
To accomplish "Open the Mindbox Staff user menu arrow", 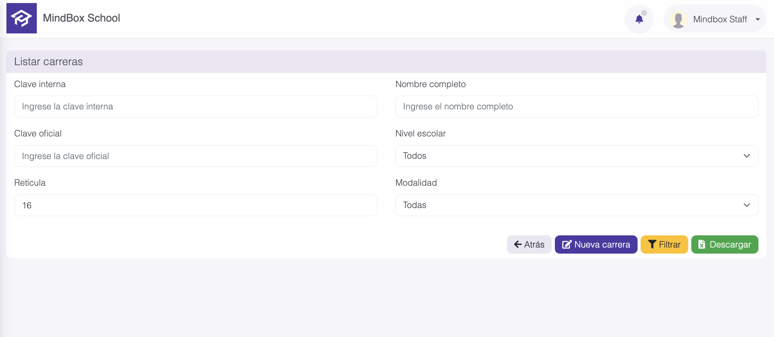I will [x=758, y=19].
